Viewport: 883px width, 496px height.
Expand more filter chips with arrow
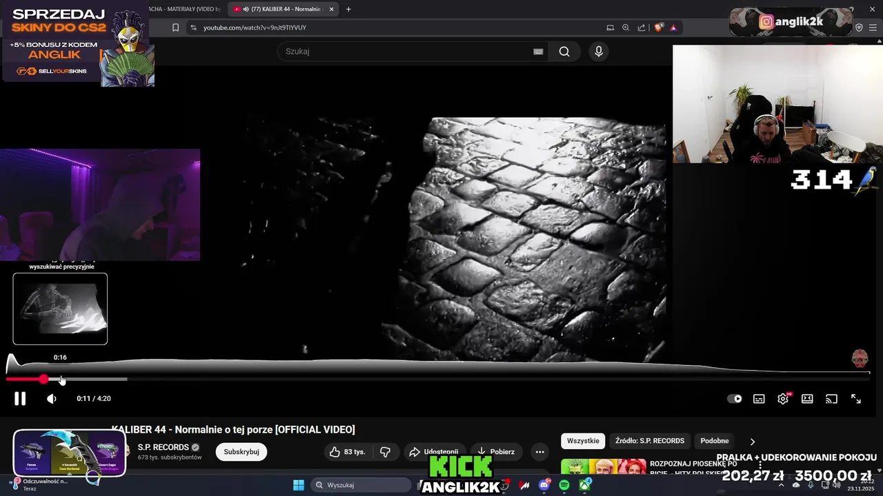[x=753, y=442]
